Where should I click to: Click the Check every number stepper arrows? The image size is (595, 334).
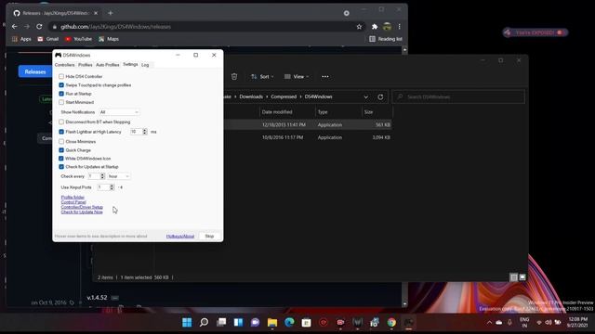point(102,176)
